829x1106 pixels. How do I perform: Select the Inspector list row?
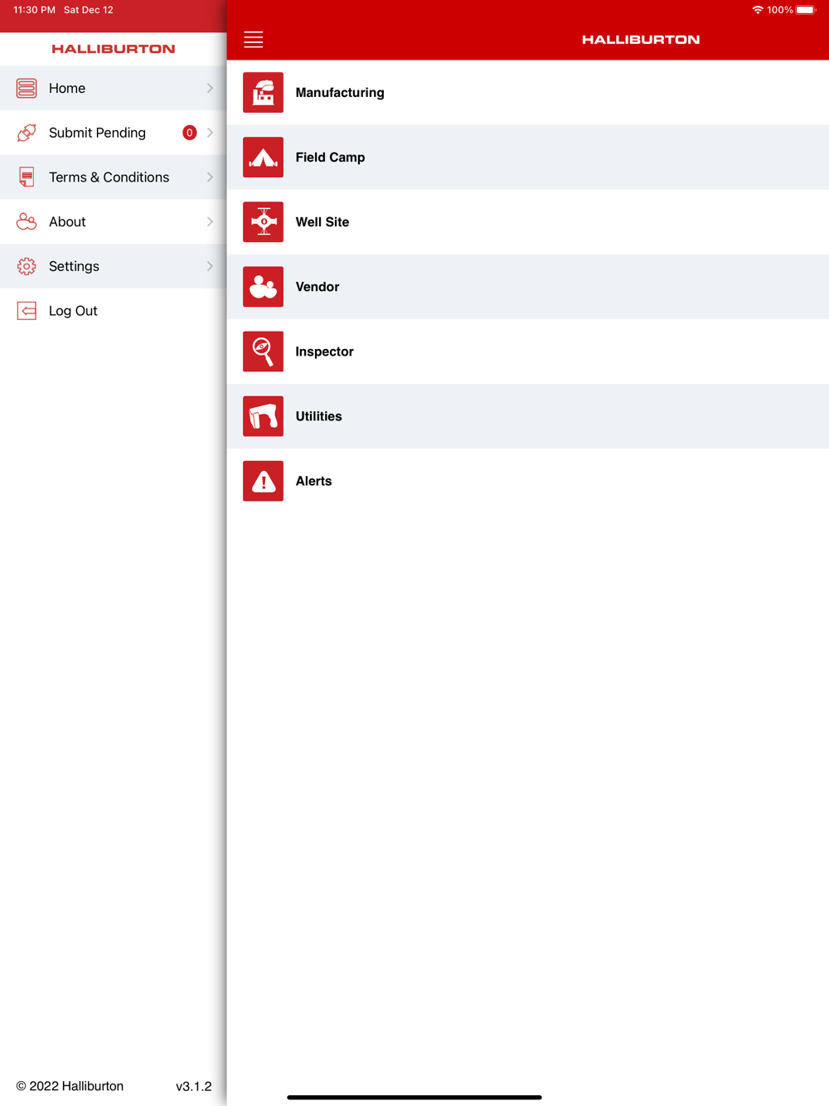point(528,352)
